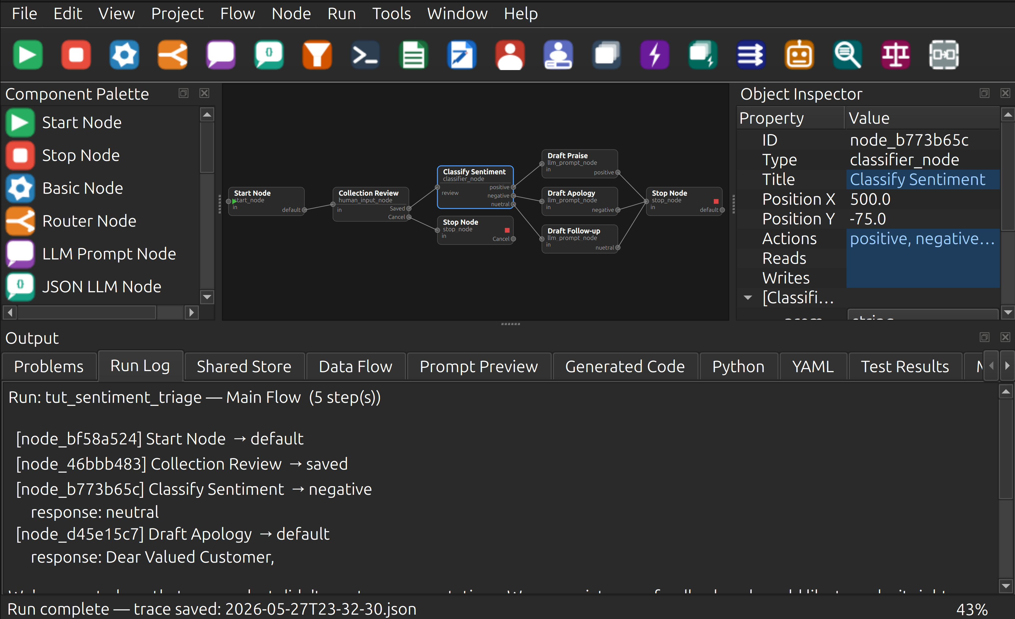Click the green Run play toolbar icon
The height and width of the screenshot is (619, 1015).
[x=28, y=55]
